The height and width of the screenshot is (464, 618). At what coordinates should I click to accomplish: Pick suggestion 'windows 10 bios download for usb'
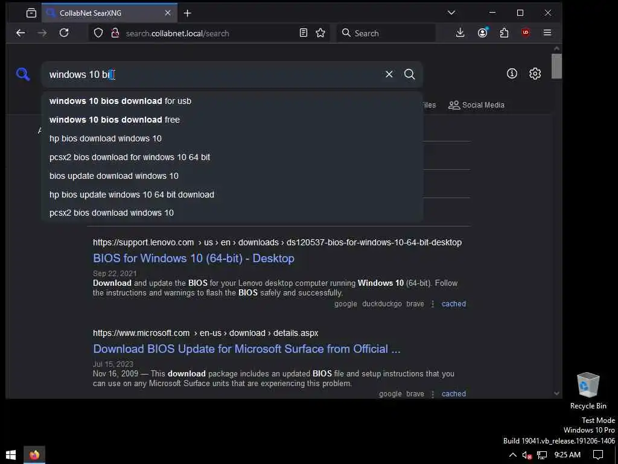tap(232, 101)
